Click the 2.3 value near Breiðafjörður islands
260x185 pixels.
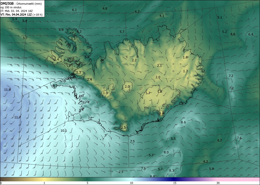79,72
